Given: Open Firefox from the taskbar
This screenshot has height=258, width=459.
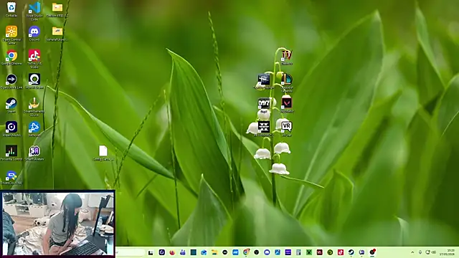Looking at the screenshot, I should [172, 252].
